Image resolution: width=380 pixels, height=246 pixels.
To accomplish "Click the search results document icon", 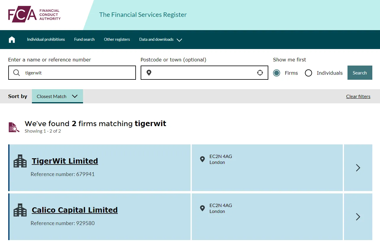I will point(14,127).
